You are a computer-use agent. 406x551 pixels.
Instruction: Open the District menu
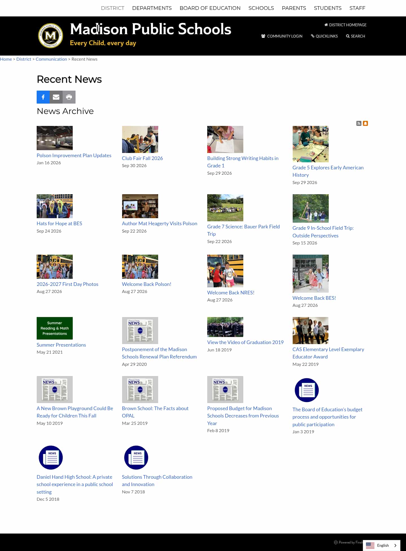pyautogui.click(x=112, y=8)
